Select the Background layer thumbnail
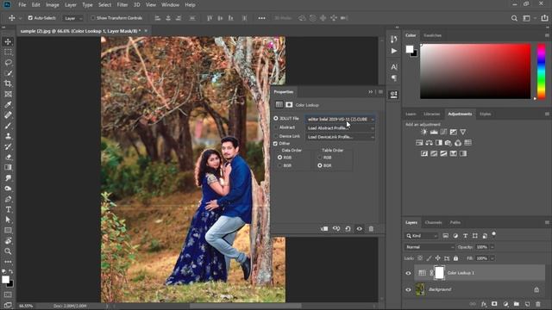The width and height of the screenshot is (552, 310). pos(420,290)
